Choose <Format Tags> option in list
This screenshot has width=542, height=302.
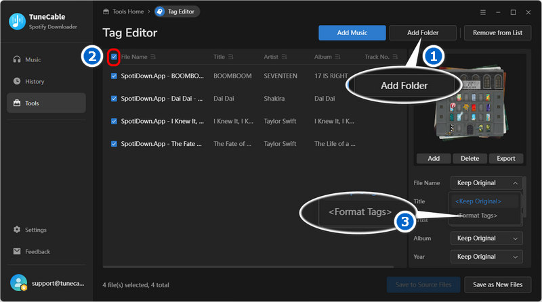coord(484,216)
